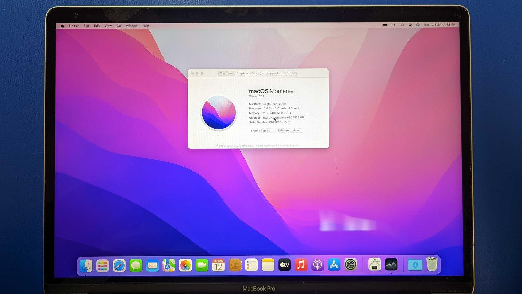Click the 2.6 GHz 6-Core Intel Core i7 value
Screen dimensions: 522x294
point(282,108)
